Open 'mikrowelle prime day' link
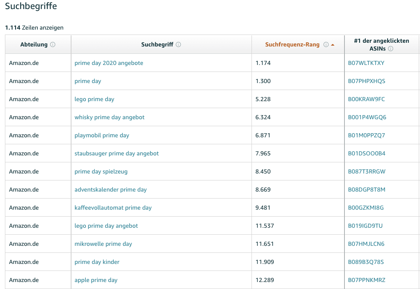Viewport: 420px width, 289px height. coord(103,244)
